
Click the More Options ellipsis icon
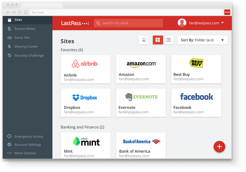click(x=10, y=153)
